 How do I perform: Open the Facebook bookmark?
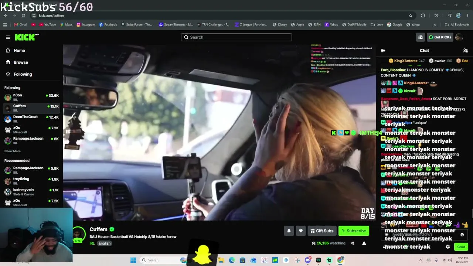point(108,25)
